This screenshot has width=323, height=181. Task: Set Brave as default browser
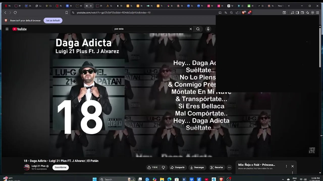pyautogui.click(x=53, y=21)
